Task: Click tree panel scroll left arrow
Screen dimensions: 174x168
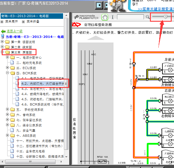Action: tap(2, 162)
